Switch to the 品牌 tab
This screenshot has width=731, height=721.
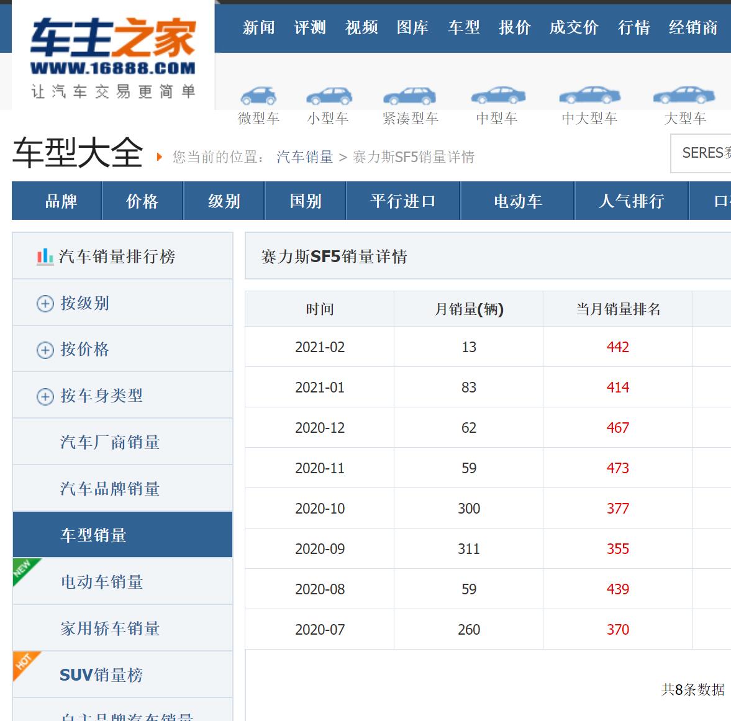pyautogui.click(x=57, y=201)
